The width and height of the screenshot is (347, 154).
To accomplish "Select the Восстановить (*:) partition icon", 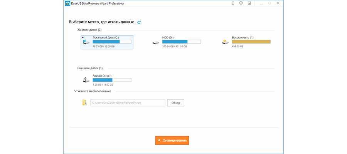I will coord(225,42).
